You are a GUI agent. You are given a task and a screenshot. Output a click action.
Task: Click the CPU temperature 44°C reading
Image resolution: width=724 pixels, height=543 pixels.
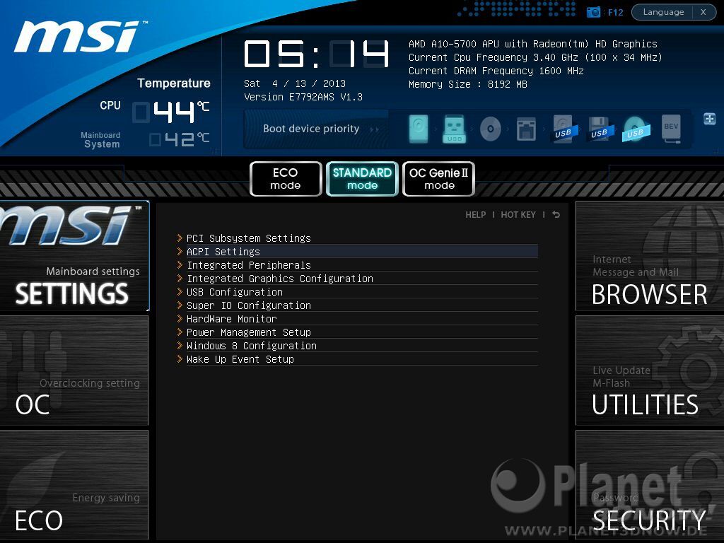click(x=171, y=111)
